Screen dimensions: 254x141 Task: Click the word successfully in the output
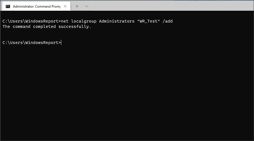pos(74,27)
